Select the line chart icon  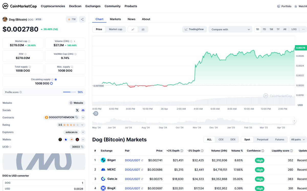point(133,29)
